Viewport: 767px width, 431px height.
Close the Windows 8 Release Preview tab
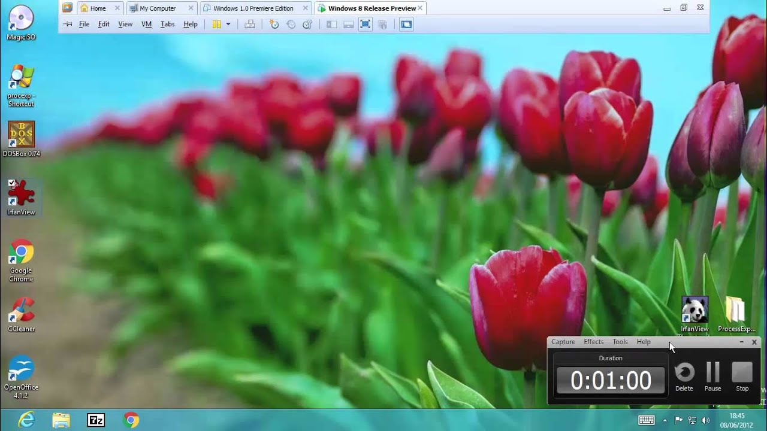420,8
